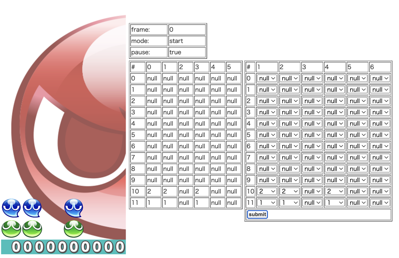Image resolution: width=399 pixels, height=258 pixels.
Task: Click left table row header 10
Action: click(138, 191)
